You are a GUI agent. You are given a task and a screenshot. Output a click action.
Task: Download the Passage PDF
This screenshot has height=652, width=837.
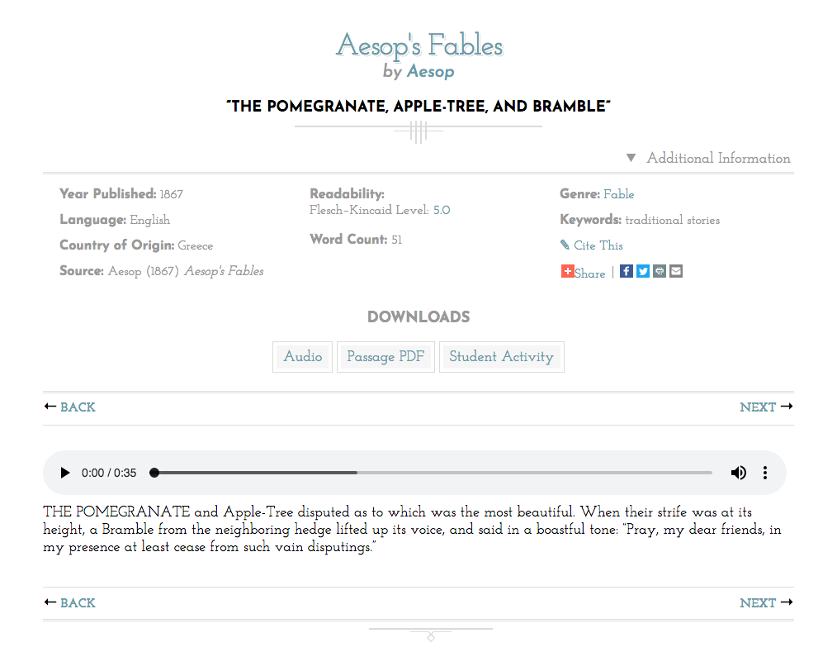(x=385, y=356)
